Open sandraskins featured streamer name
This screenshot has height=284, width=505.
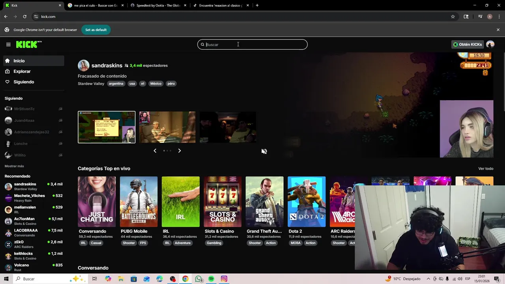(x=107, y=65)
